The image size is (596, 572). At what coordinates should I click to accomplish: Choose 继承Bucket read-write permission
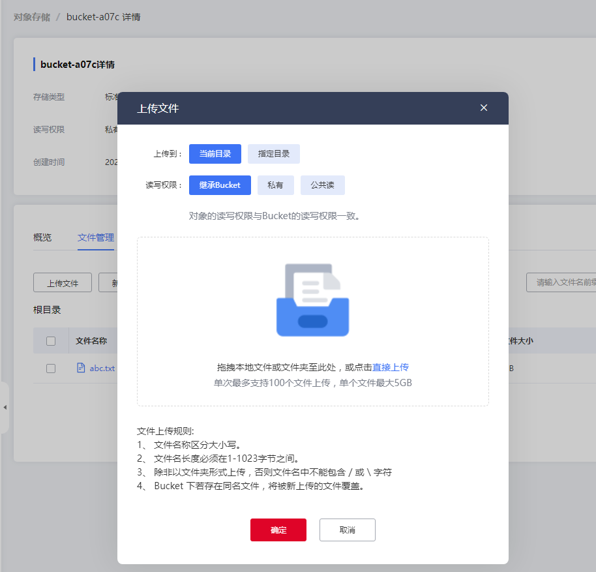220,185
